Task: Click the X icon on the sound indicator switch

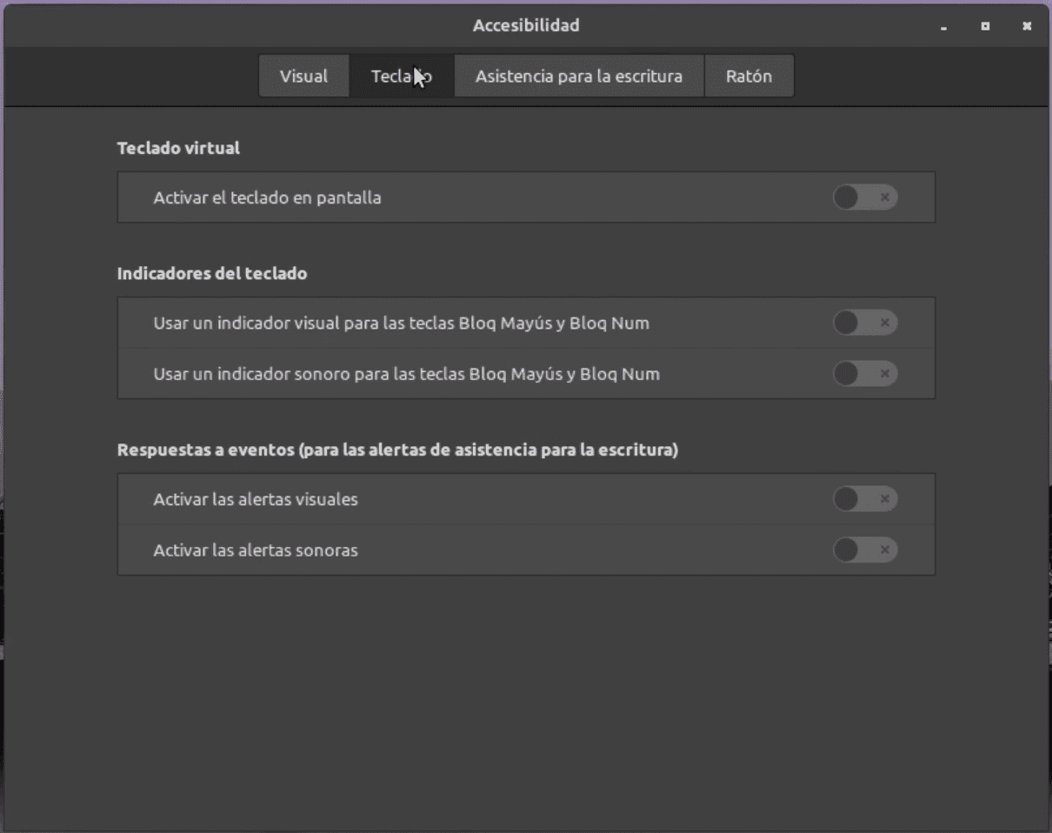Action: click(883, 373)
